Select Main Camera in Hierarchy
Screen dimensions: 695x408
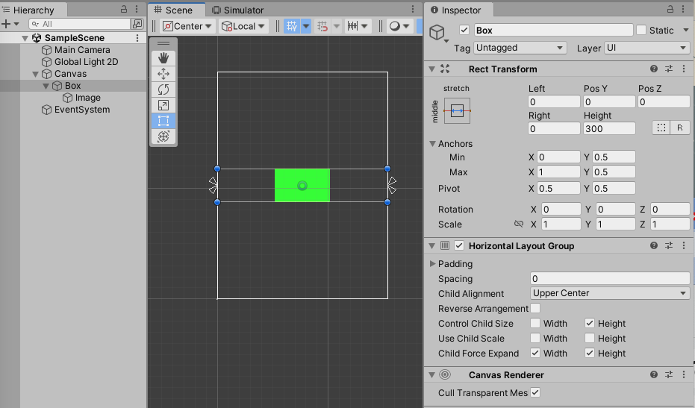coord(82,50)
